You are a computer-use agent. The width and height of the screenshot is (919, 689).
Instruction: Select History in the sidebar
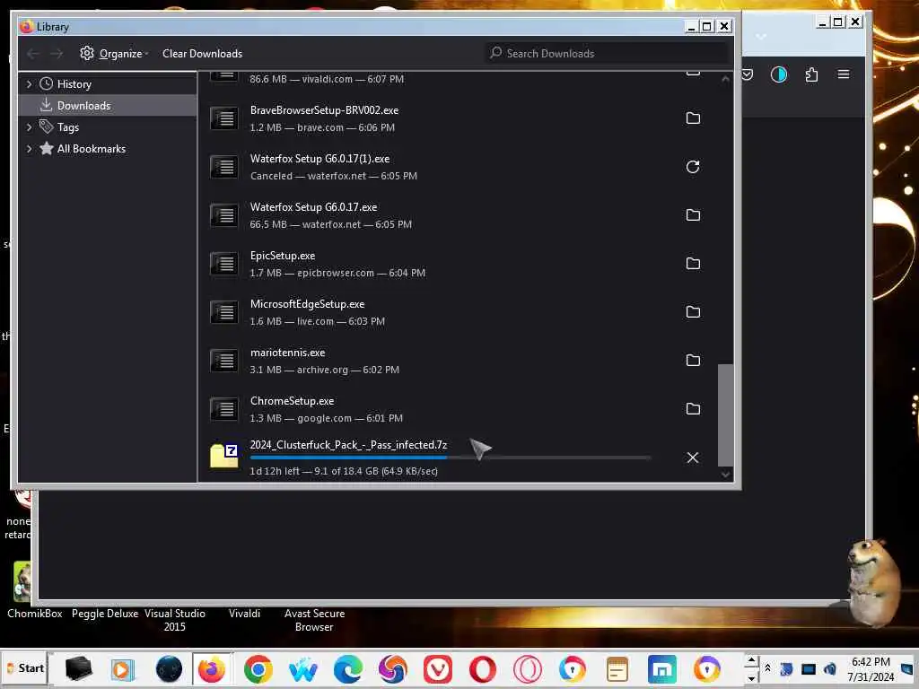[74, 84]
